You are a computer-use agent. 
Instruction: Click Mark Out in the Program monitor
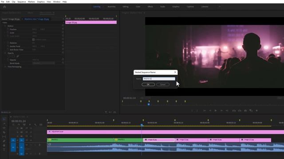coord(197,111)
